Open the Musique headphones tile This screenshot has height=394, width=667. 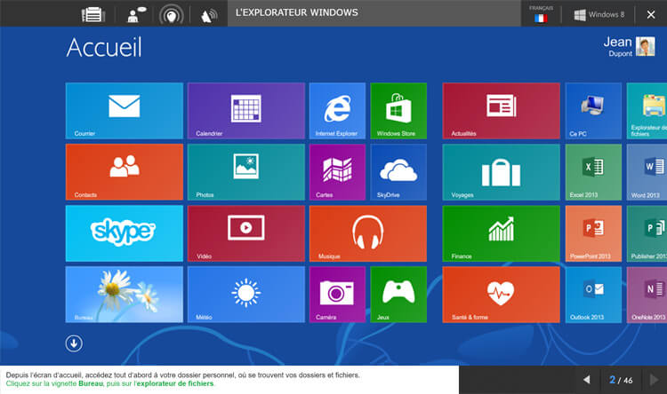click(368, 233)
